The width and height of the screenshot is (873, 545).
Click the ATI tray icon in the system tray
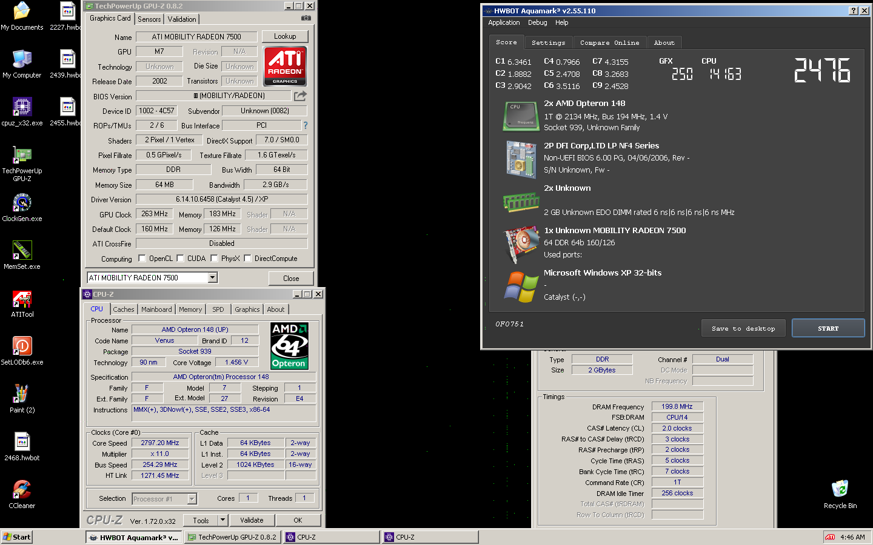830,537
